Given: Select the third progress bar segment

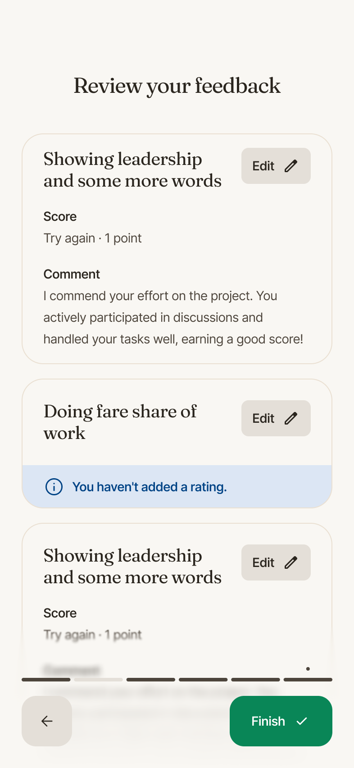Looking at the screenshot, I should click(151, 679).
